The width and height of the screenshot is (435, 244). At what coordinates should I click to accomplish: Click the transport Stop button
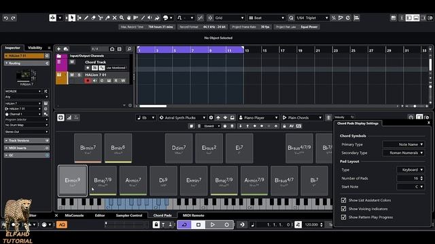pos(198,224)
